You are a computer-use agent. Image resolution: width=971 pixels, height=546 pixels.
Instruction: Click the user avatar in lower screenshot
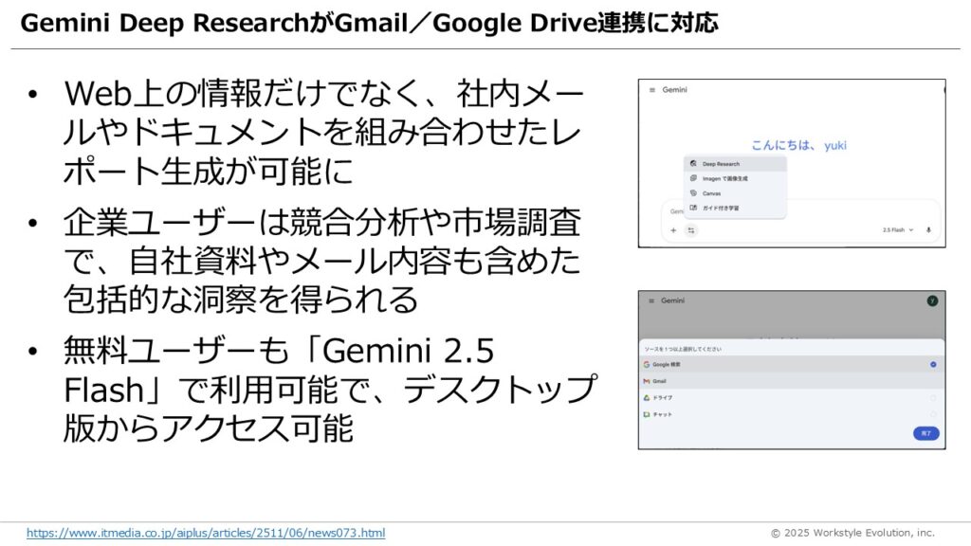pyautogui.click(x=932, y=300)
